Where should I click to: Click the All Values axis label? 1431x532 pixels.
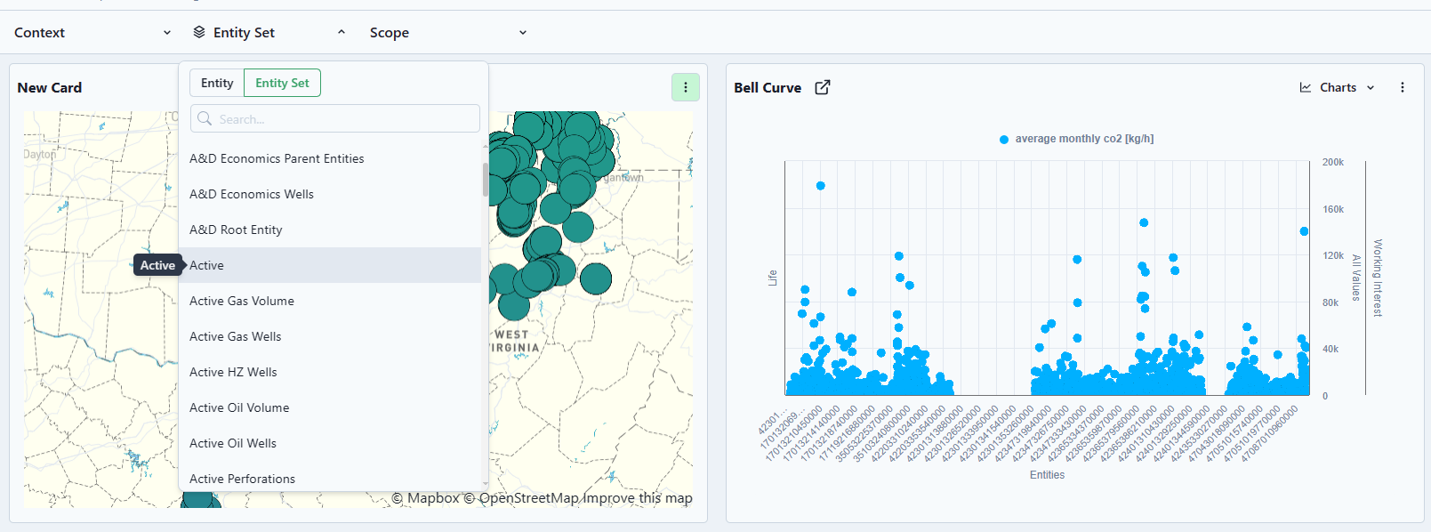click(1356, 278)
